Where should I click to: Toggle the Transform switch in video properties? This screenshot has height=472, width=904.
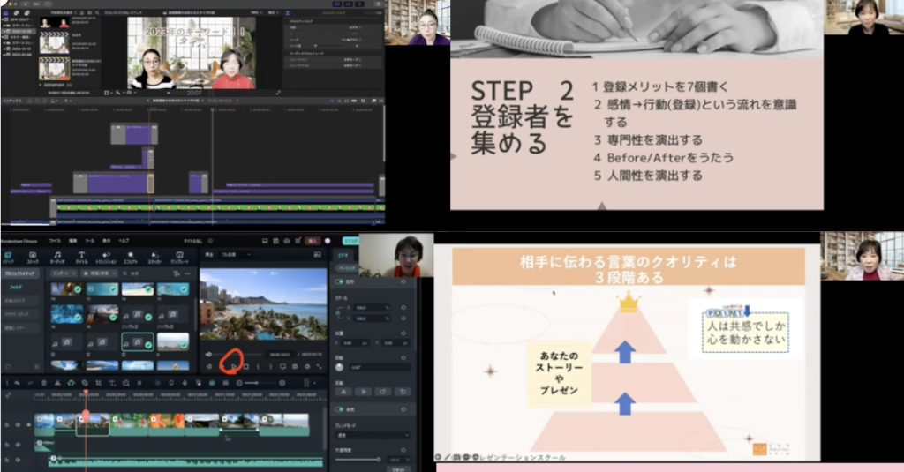tap(336, 282)
